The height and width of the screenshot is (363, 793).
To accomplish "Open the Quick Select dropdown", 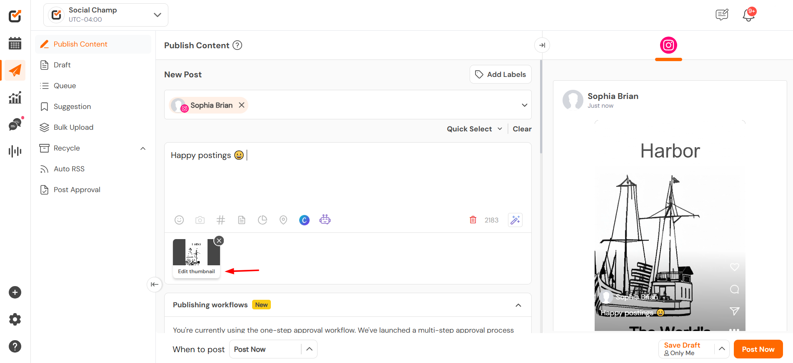I will click(474, 129).
